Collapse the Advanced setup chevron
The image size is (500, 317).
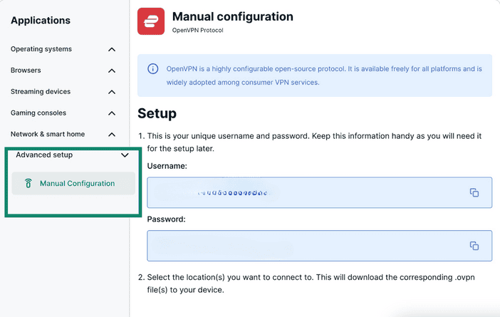[x=125, y=155]
